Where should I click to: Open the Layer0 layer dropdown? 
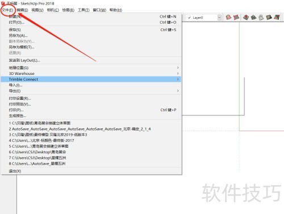[x=219, y=18]
